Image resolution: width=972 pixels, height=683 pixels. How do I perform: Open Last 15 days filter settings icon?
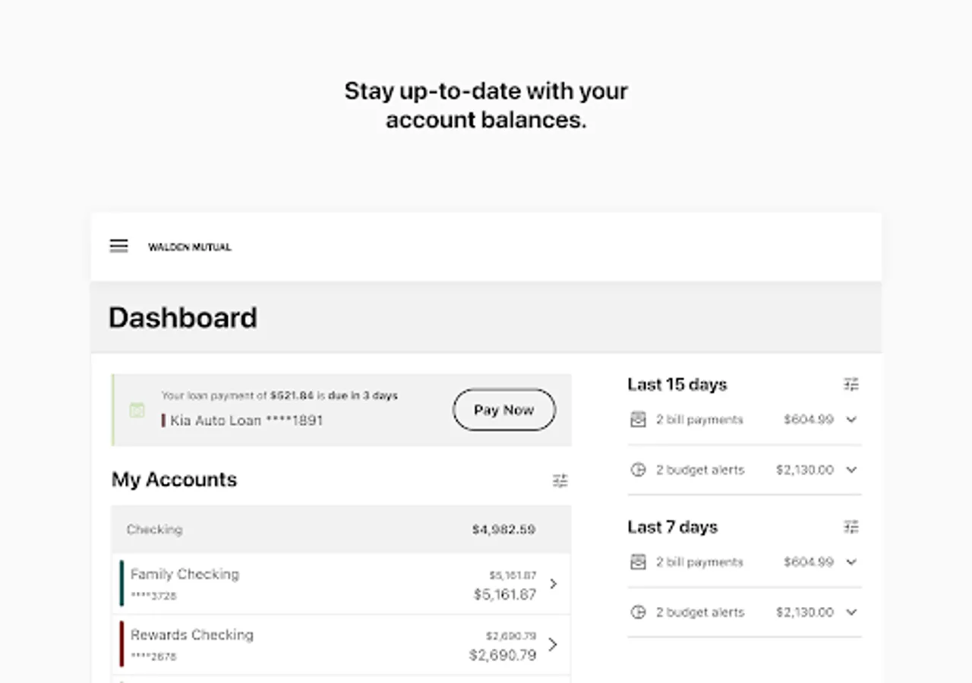[x=851, y=385]
